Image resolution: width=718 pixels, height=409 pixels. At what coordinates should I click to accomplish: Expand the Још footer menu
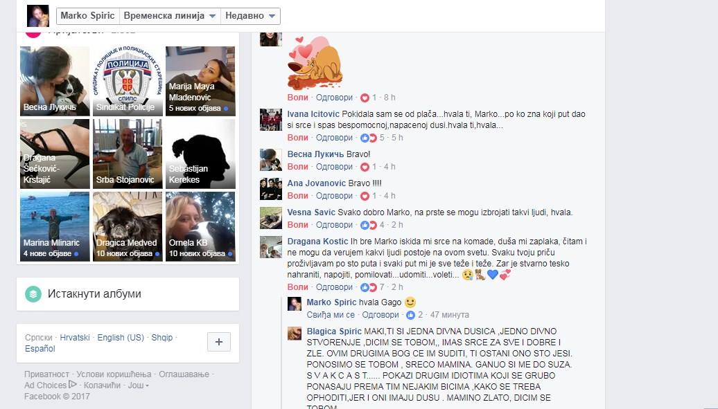tap(139, 385)
